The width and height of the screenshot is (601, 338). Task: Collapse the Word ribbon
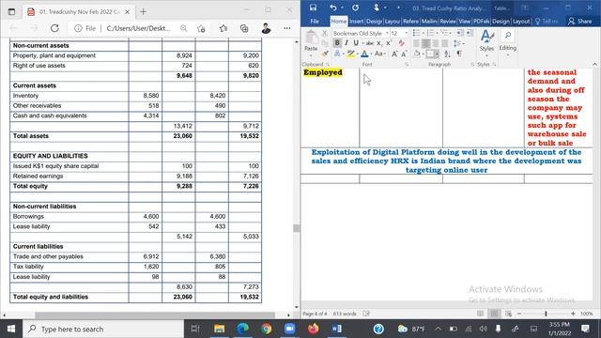tap(594, 65)
